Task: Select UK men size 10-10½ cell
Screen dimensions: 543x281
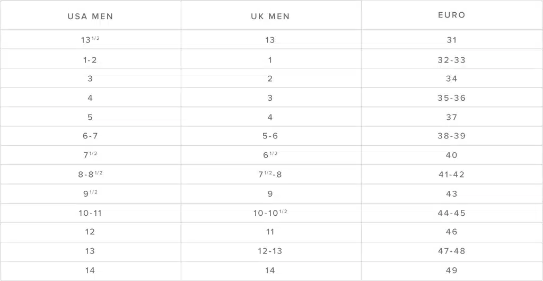Action: pos(270,213)
